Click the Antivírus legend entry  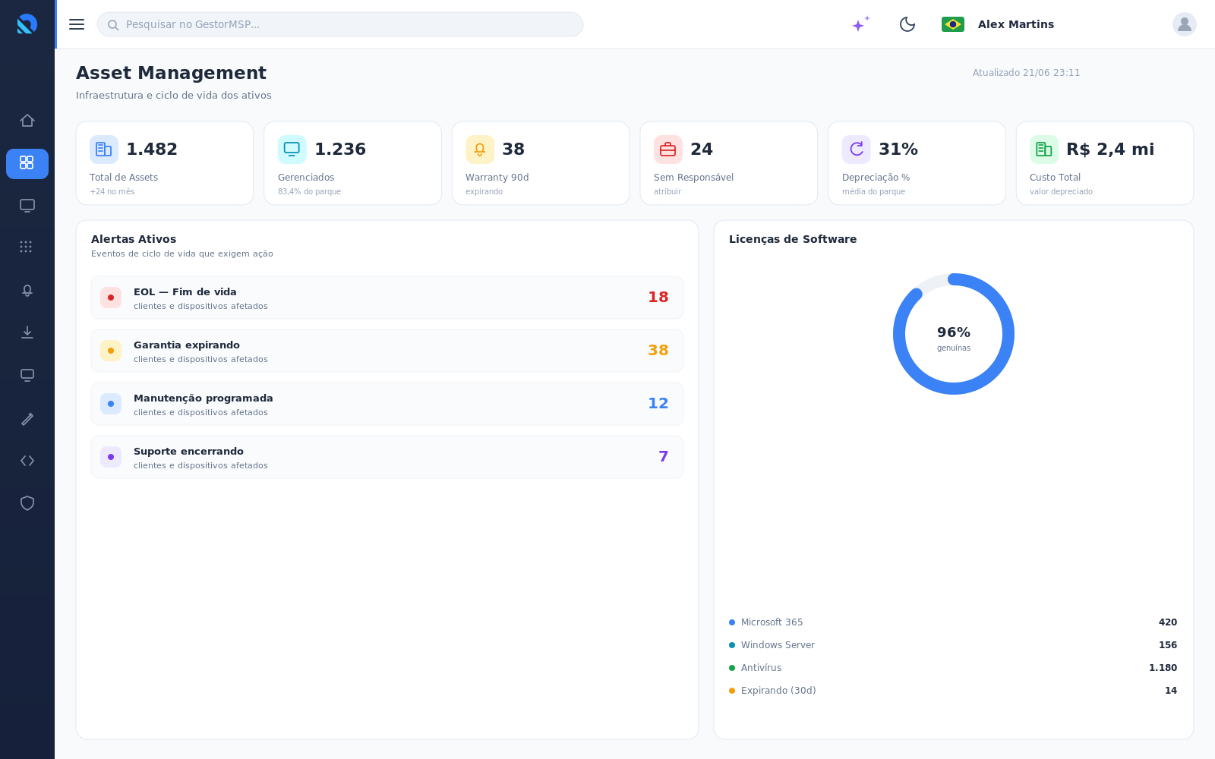[x=756, y=668]
